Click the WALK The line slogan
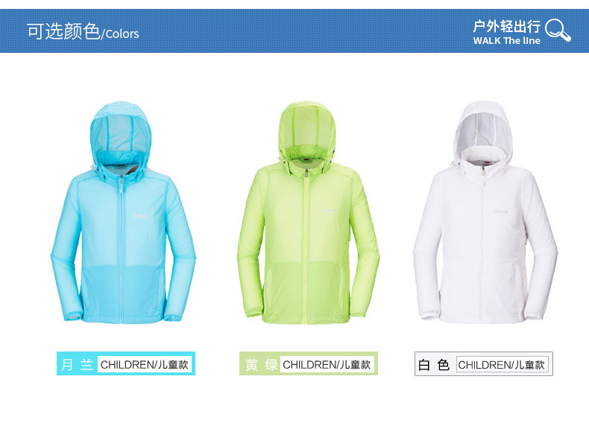The width and height of the screenshot is (589, 429). (507, 40)
